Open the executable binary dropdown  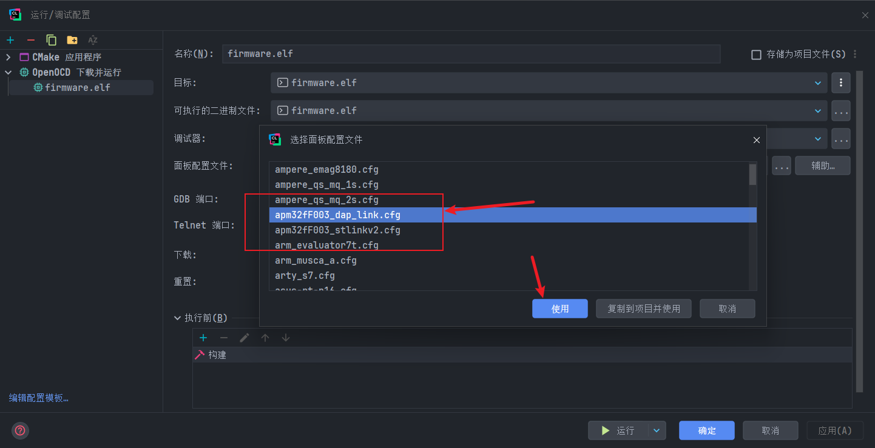coord(817,110)
